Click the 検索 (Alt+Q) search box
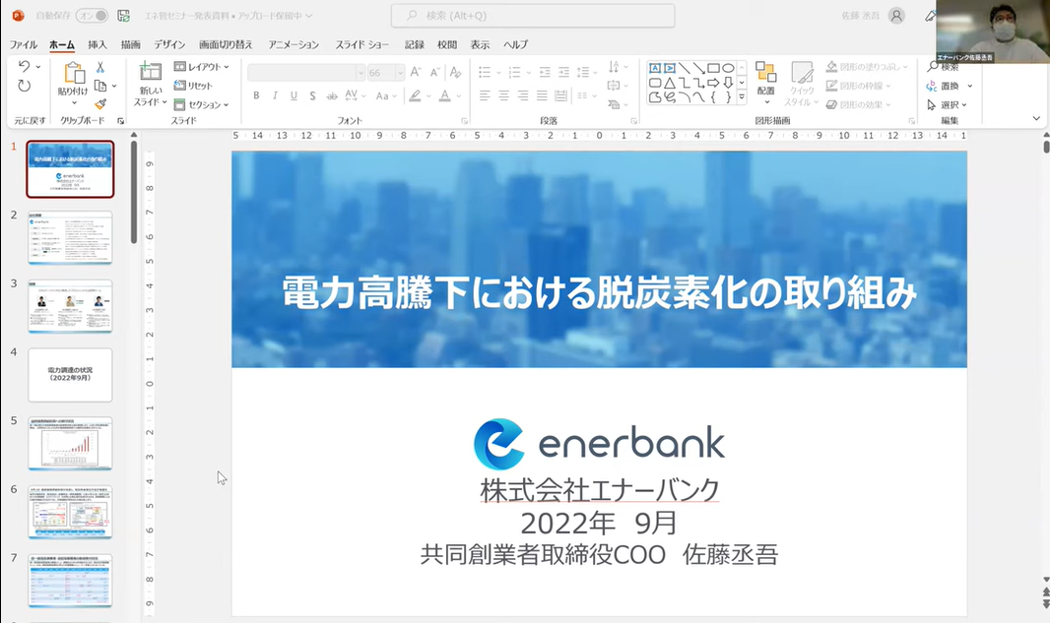 click(533, 16)
